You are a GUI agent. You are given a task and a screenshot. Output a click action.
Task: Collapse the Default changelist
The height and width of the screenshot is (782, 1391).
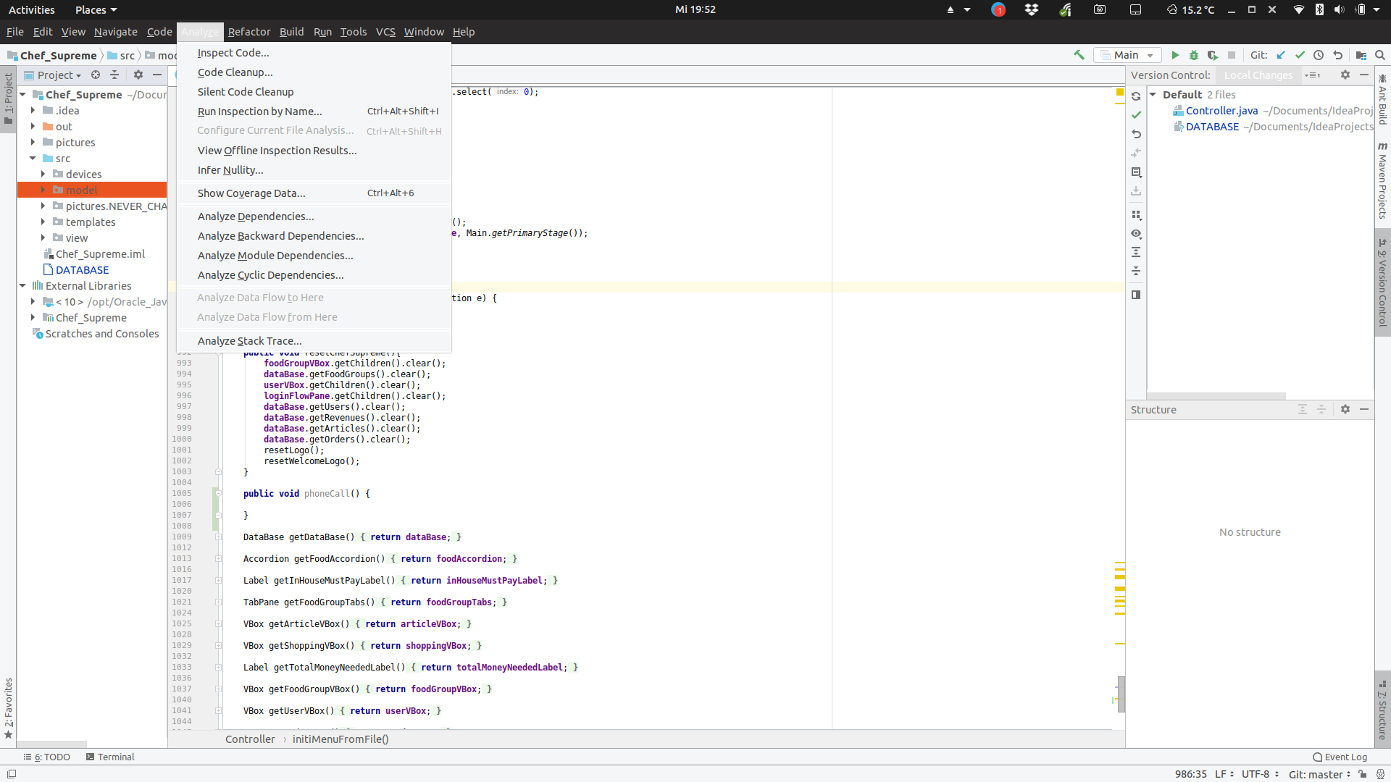click(x=1153, y=95)
